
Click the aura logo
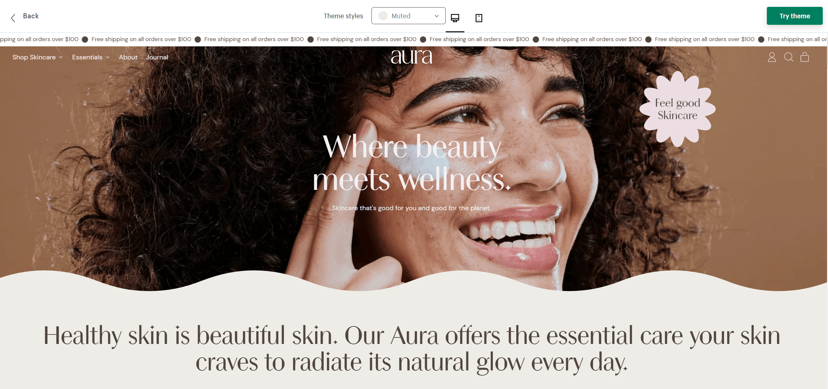(412, 56)
